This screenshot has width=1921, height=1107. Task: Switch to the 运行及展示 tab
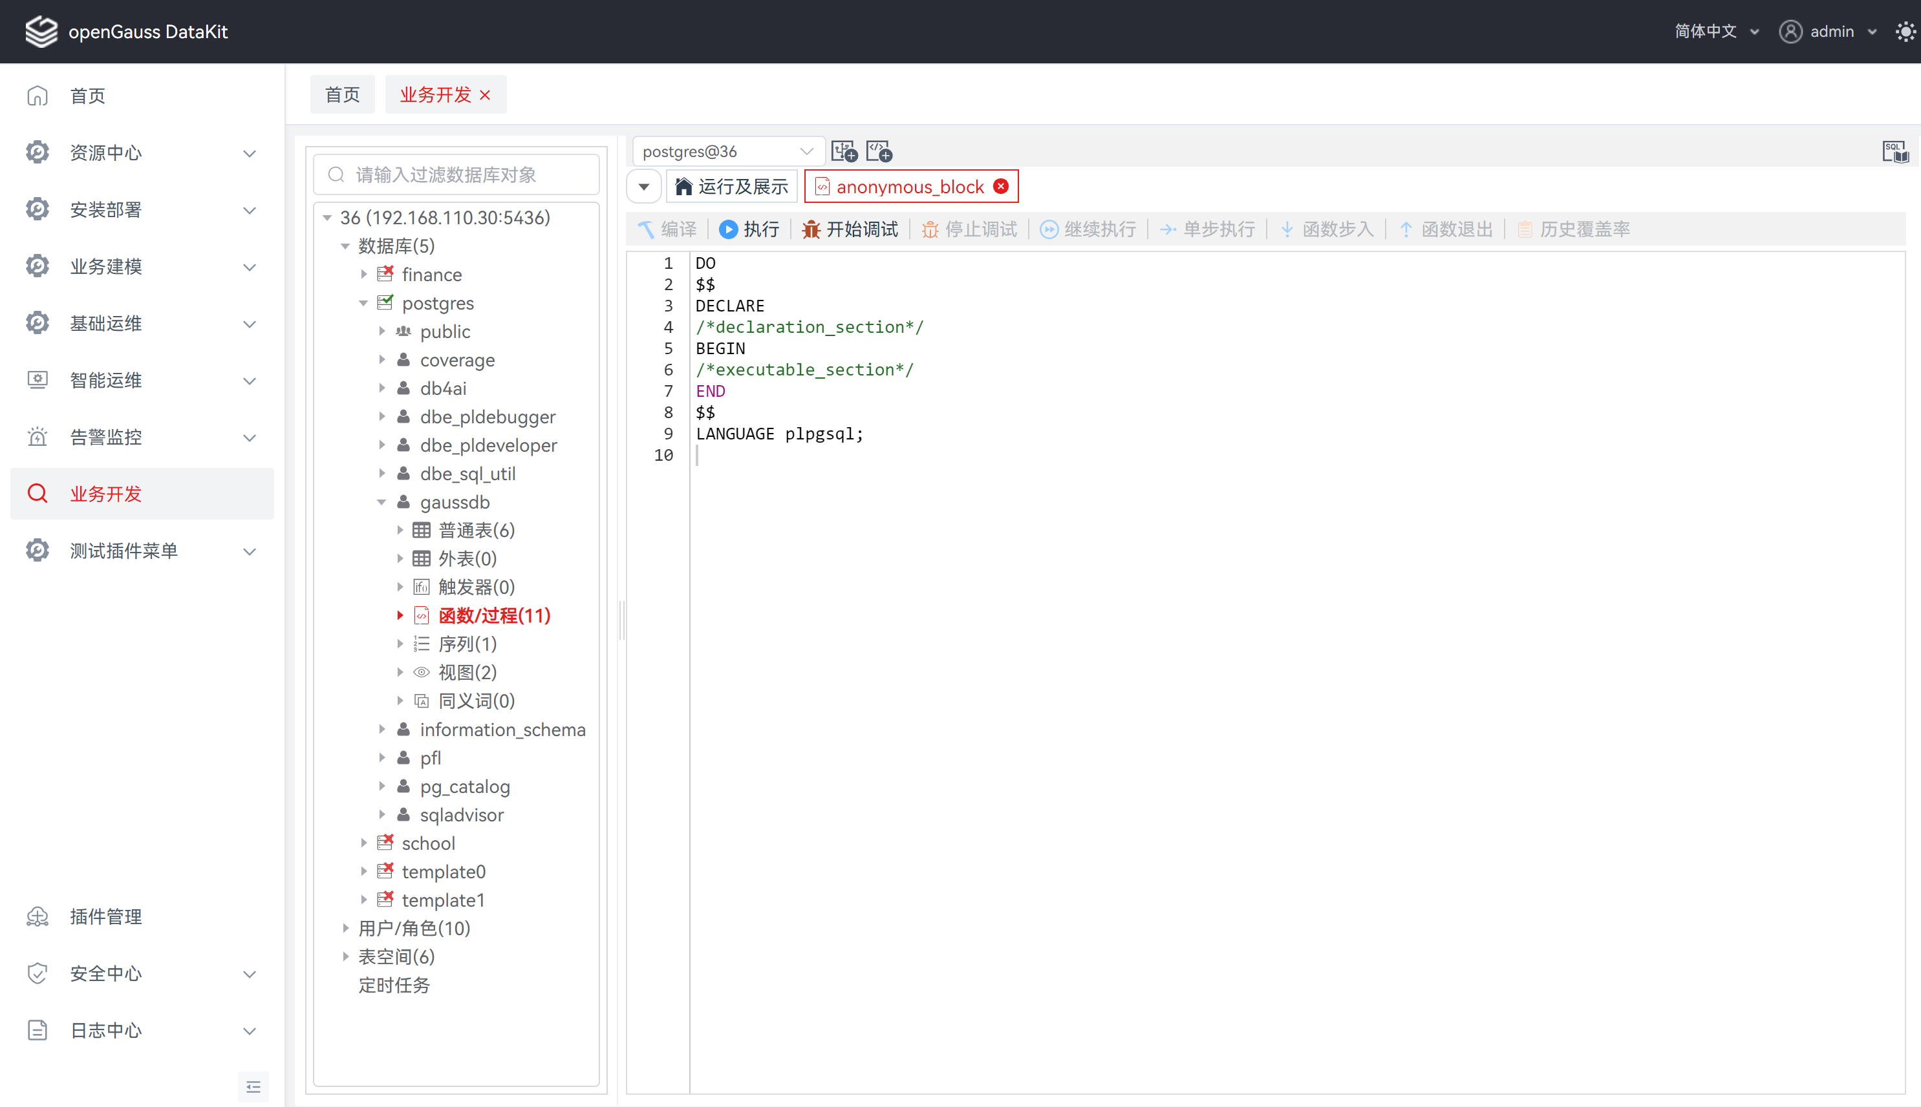(x=731, y=186)
